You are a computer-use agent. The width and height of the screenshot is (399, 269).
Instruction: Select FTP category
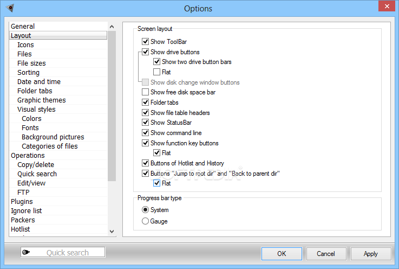[x=58, y=192]
